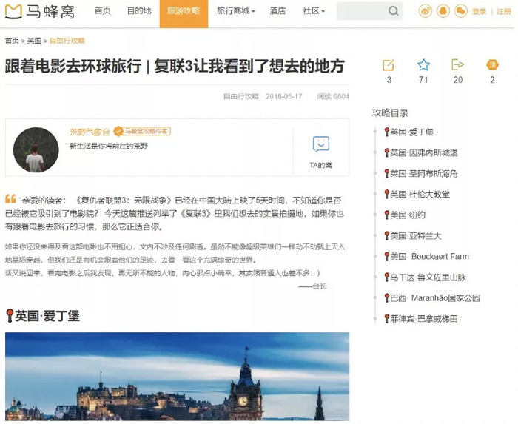Viewport: 518px width, 424px height.
Task: Go to 英国 in breadcrumb
Action: click(34, 41)
